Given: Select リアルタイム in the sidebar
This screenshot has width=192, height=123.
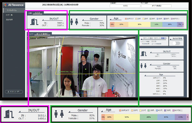Looking at the screenshot, I should 12,10.
